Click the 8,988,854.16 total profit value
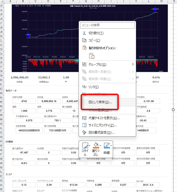The image size is (177, 192). pos(49,101)
